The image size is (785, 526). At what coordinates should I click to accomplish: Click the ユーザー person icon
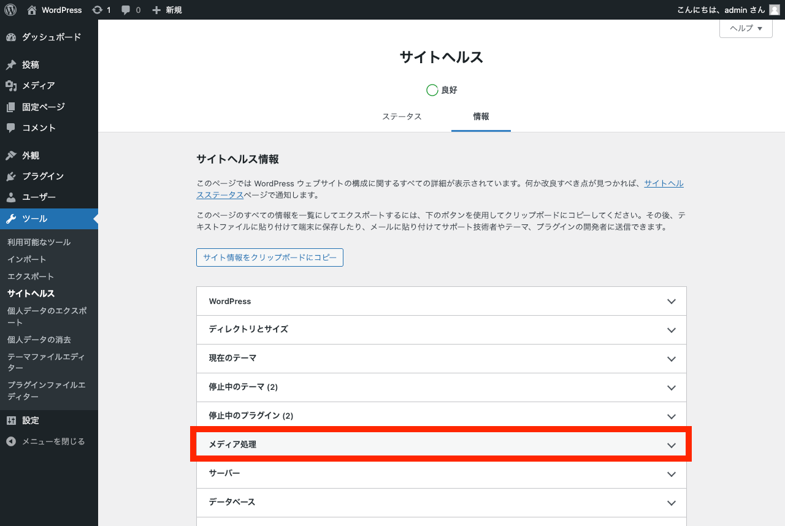pyautogui.click(x=11, y=197)
